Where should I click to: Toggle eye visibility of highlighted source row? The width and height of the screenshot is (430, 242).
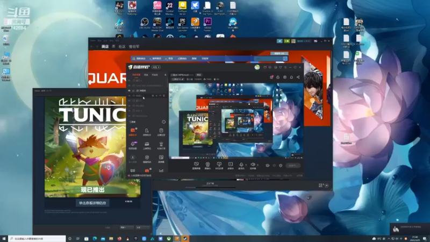coord(130,90)
